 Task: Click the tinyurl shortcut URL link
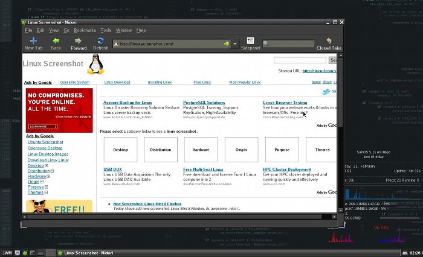[319, 71]
